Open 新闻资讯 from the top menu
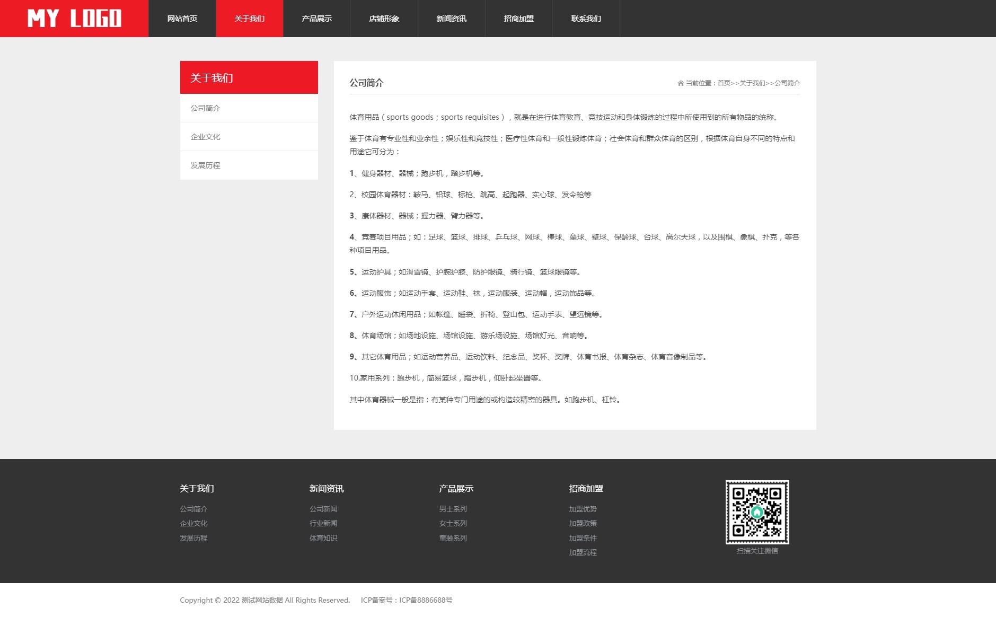Screen dimensions: 996x617 [451, 19]
